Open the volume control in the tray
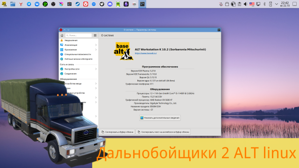Viewport: 299px width, 168px height. [x=246, y=4]
